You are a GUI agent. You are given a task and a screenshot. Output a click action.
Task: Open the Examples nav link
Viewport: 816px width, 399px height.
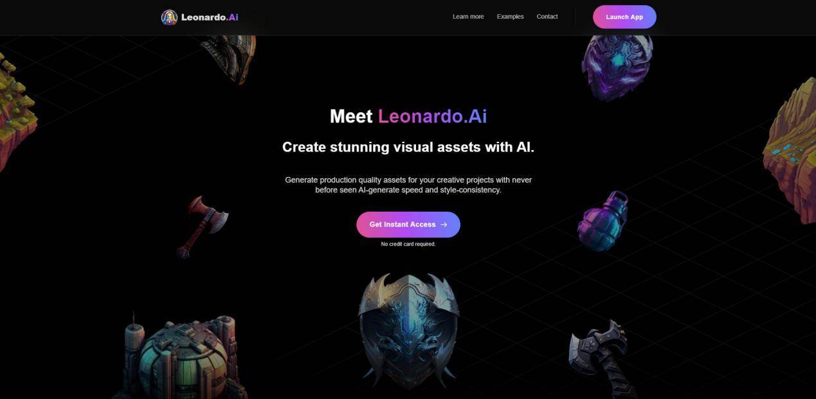pos(510,17)
